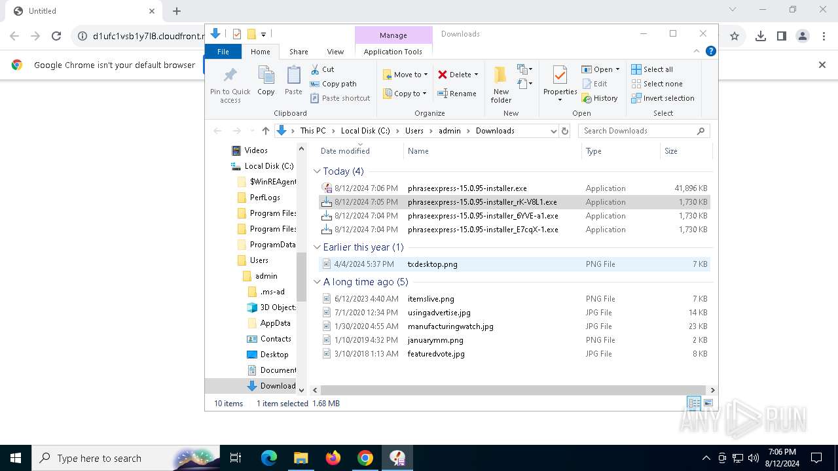Reload the Chrome page

tap(56, 37)
